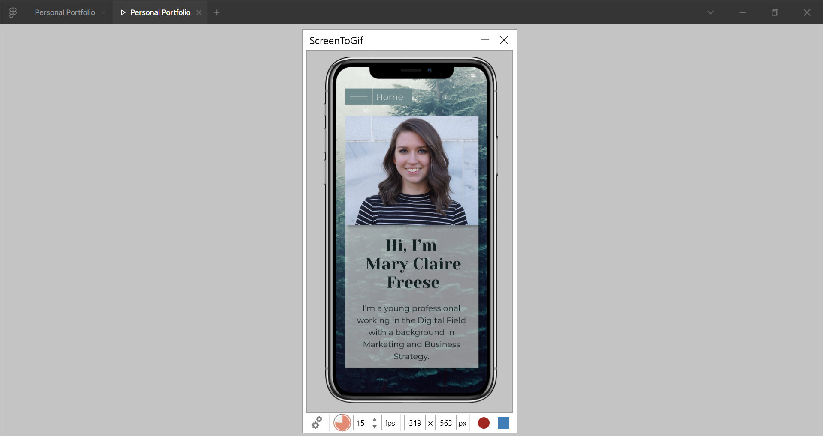Image resolution: width=823 pixels, height=436 pixels.
Task: Open ScreenToGif settings gear icon
Action: click(x=317, y=423)
